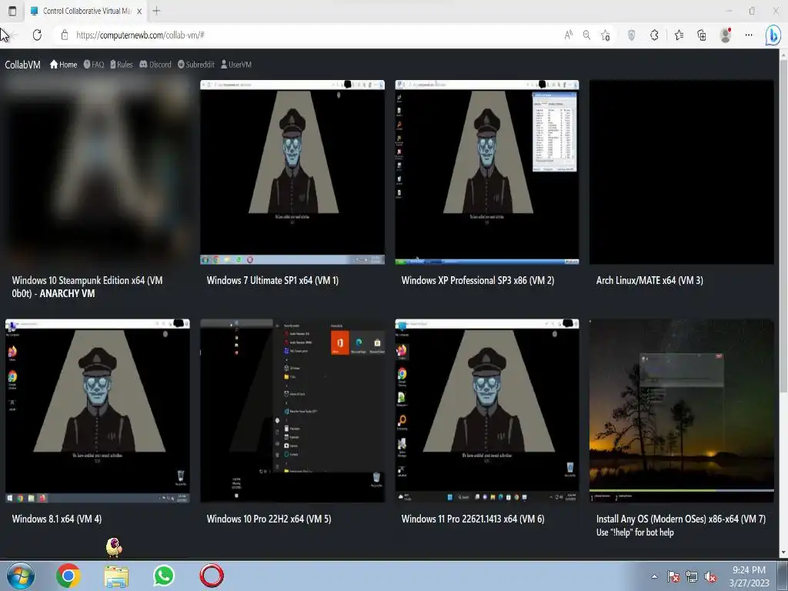Screen dimensions: 788x591
Task: Open the Rules page
Action: coord(121,65)
